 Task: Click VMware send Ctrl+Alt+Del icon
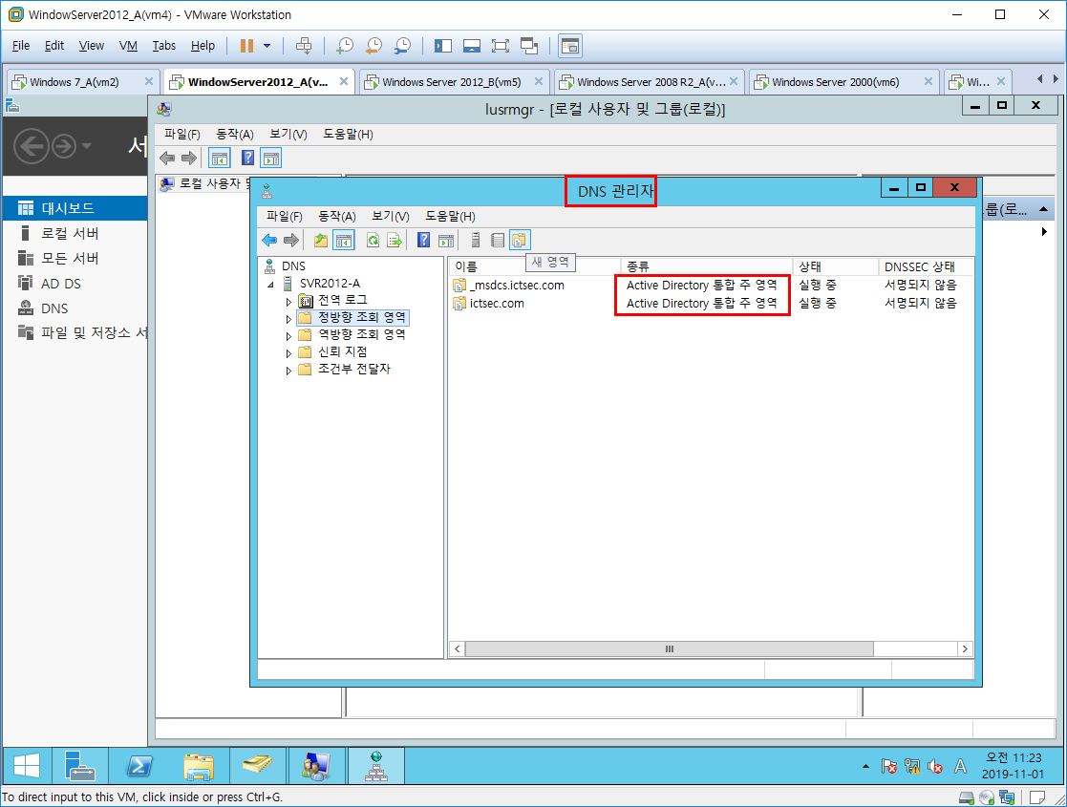[x=304, y=46]
